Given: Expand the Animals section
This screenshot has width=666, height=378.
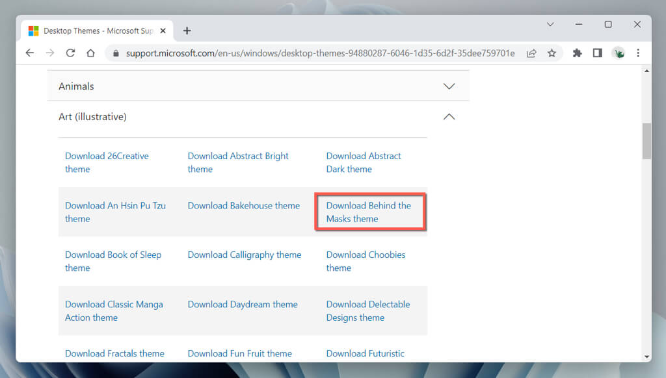Looking at the screenshot, I should click(x=449, y=86).
